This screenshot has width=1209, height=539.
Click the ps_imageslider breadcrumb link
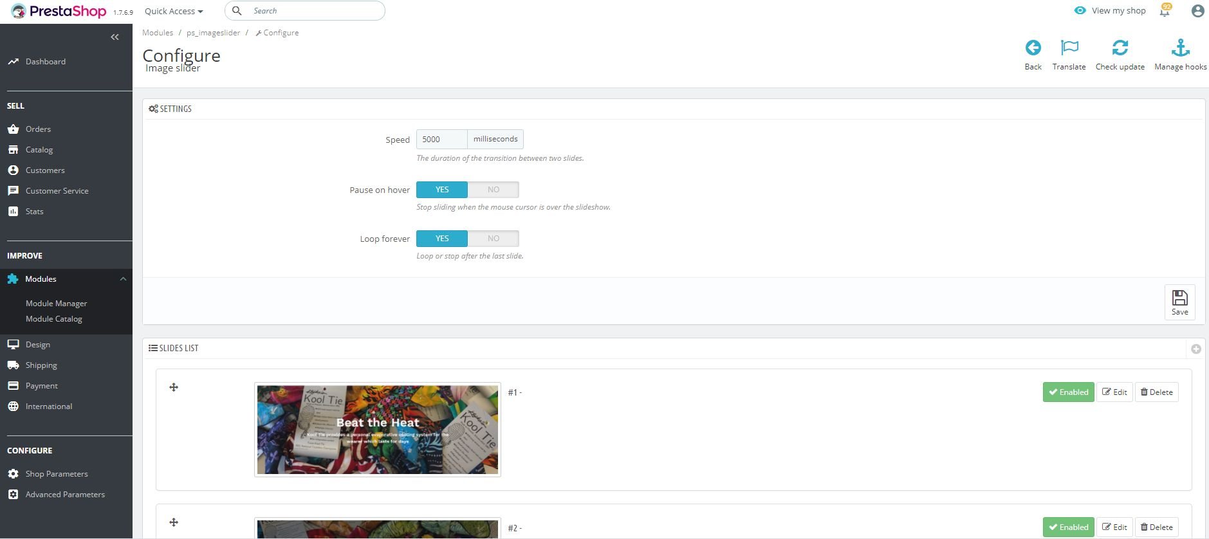coord(213,33)
